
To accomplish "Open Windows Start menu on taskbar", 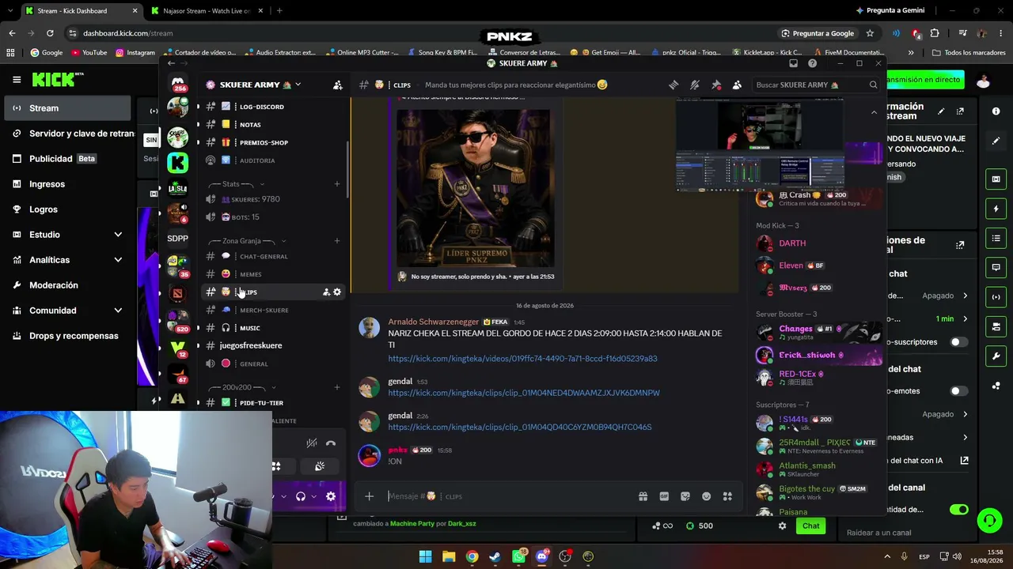I will coord(425,556).
